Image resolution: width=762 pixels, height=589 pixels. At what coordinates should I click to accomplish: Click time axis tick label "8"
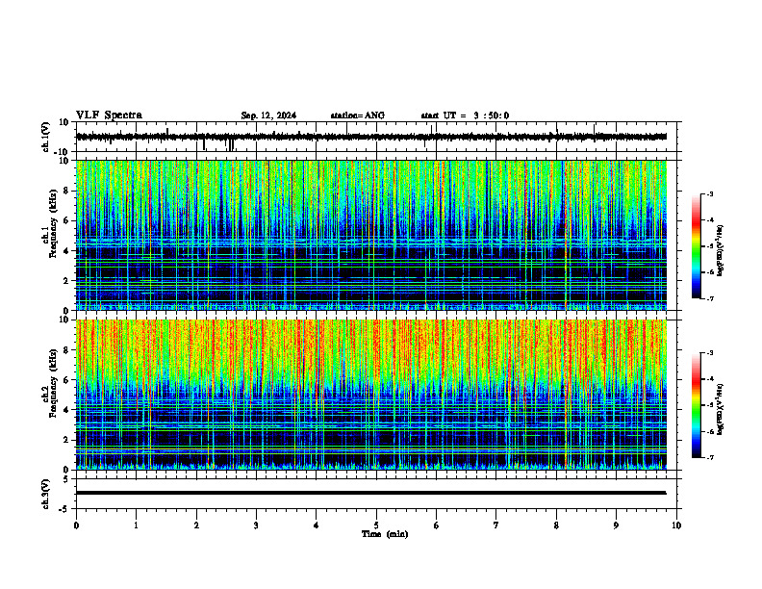point(556,525)
